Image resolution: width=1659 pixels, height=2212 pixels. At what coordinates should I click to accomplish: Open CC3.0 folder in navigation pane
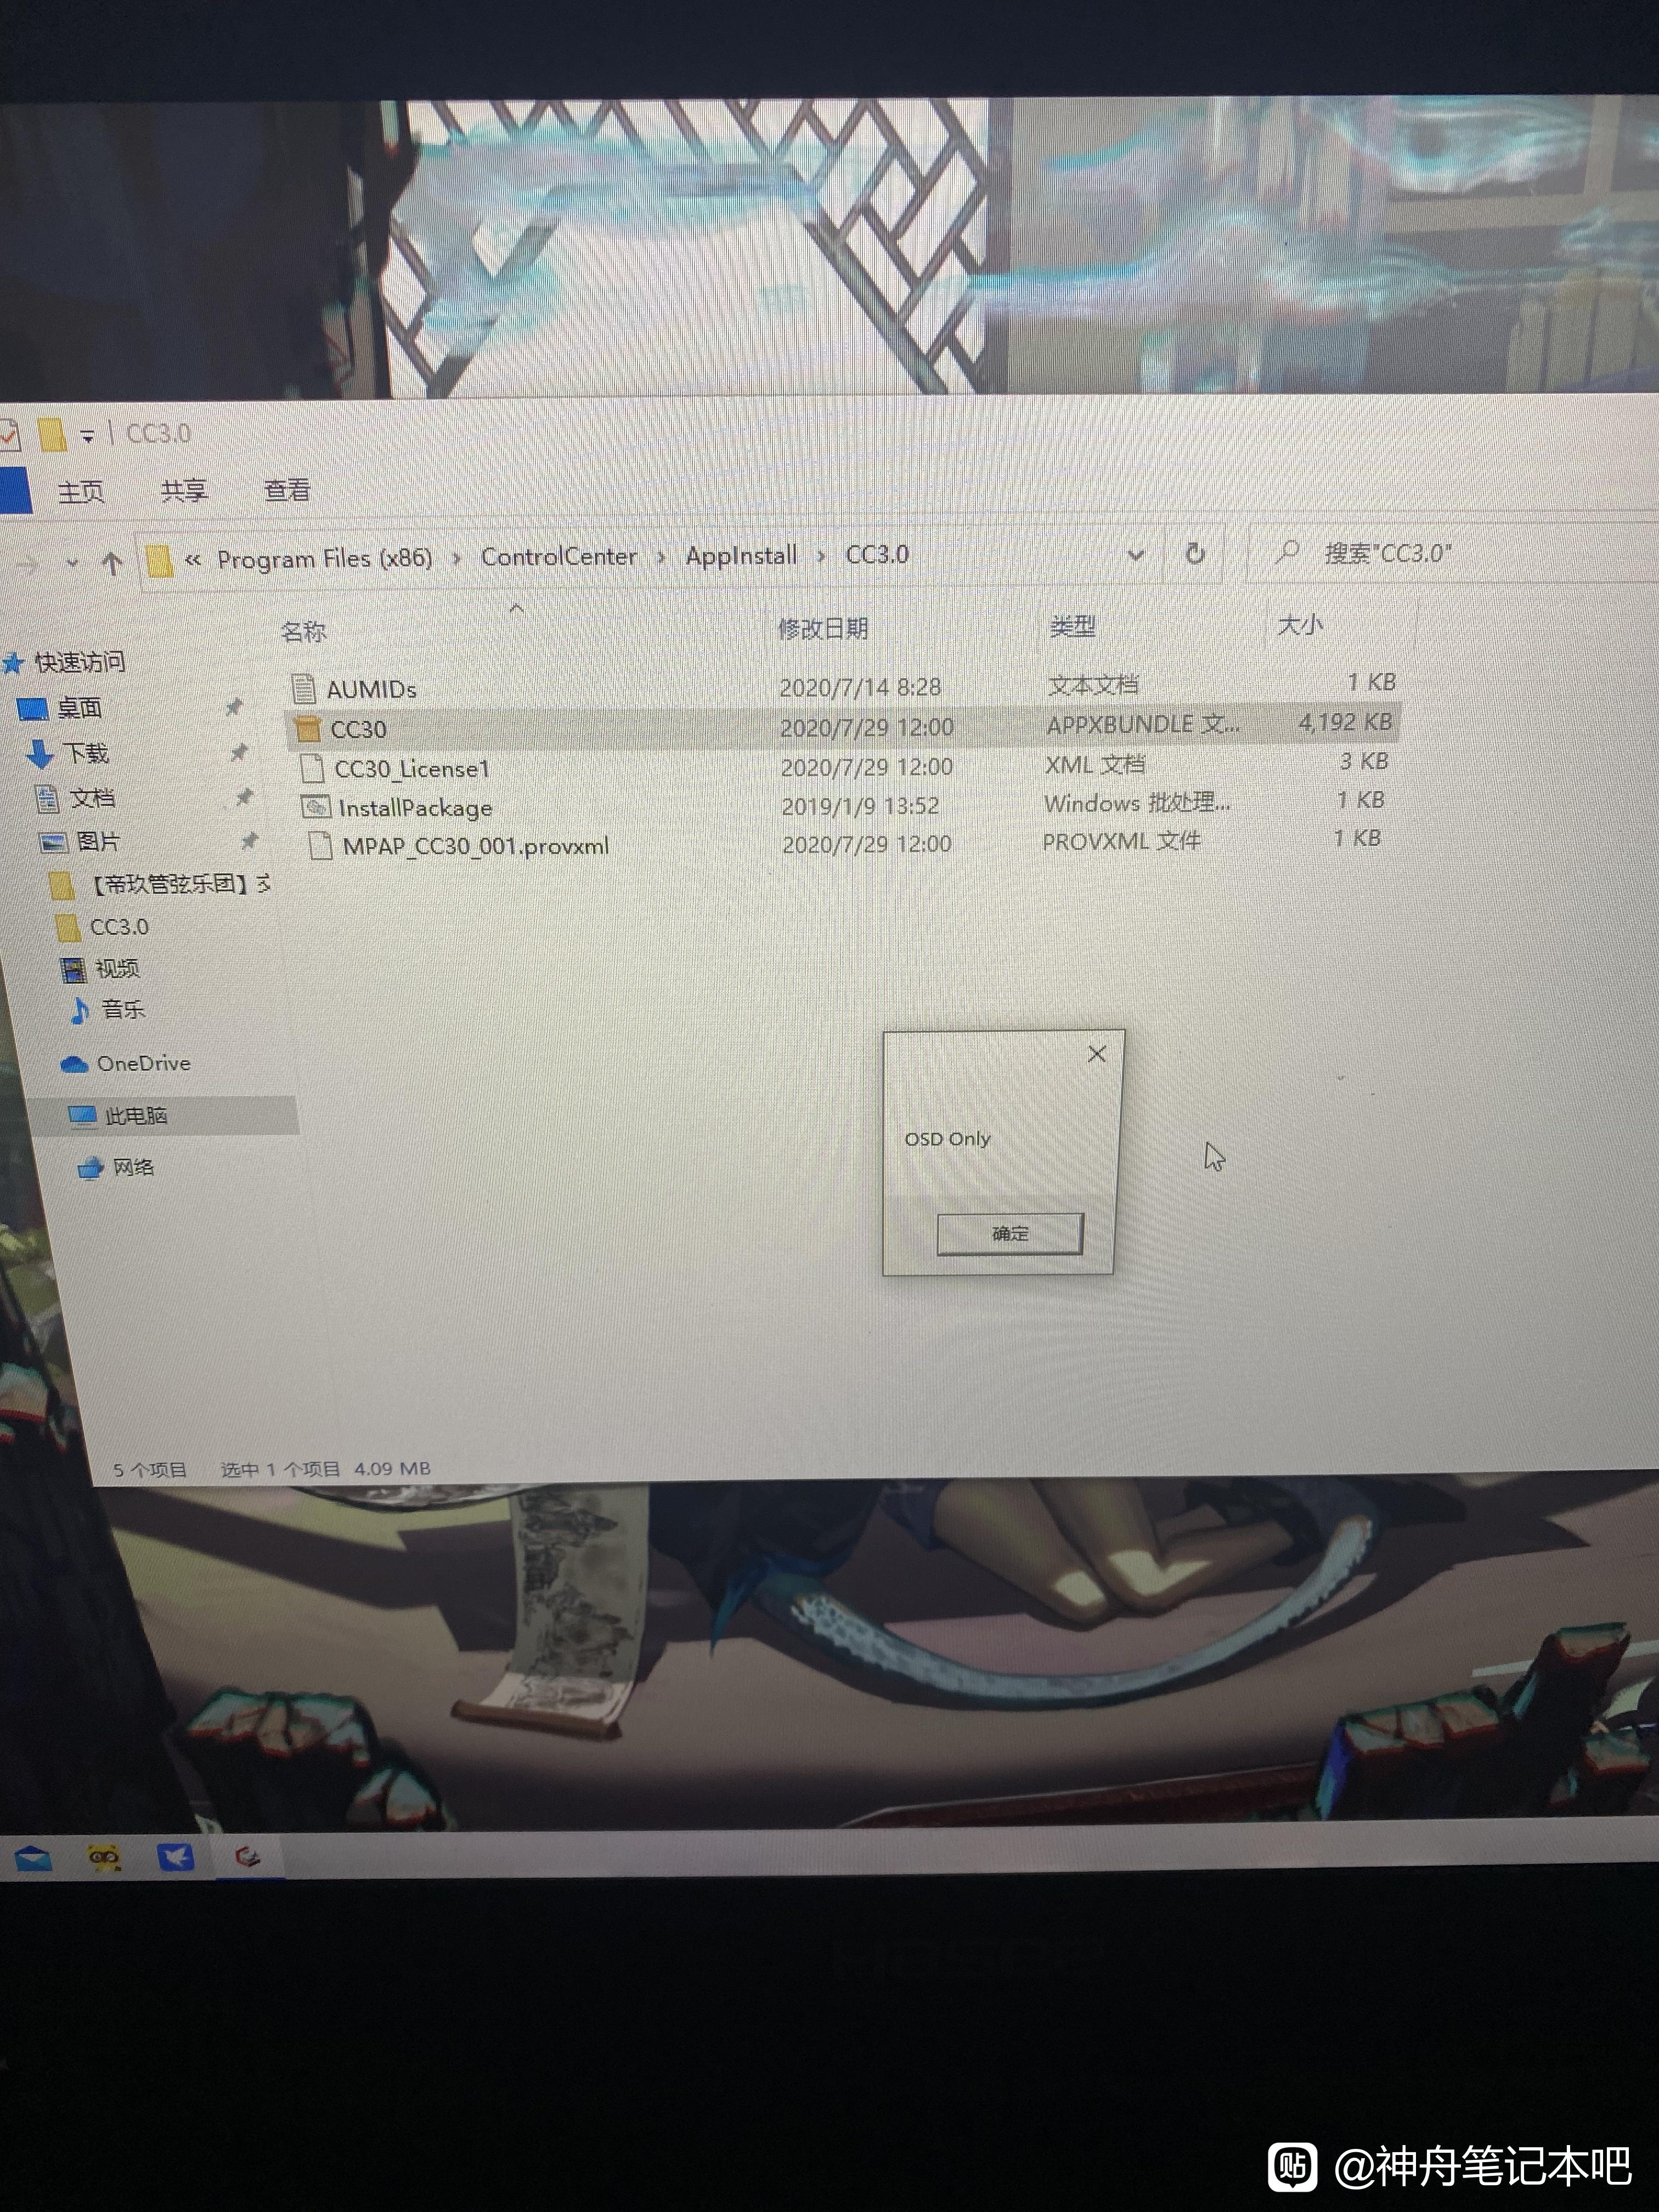[118, 927]
